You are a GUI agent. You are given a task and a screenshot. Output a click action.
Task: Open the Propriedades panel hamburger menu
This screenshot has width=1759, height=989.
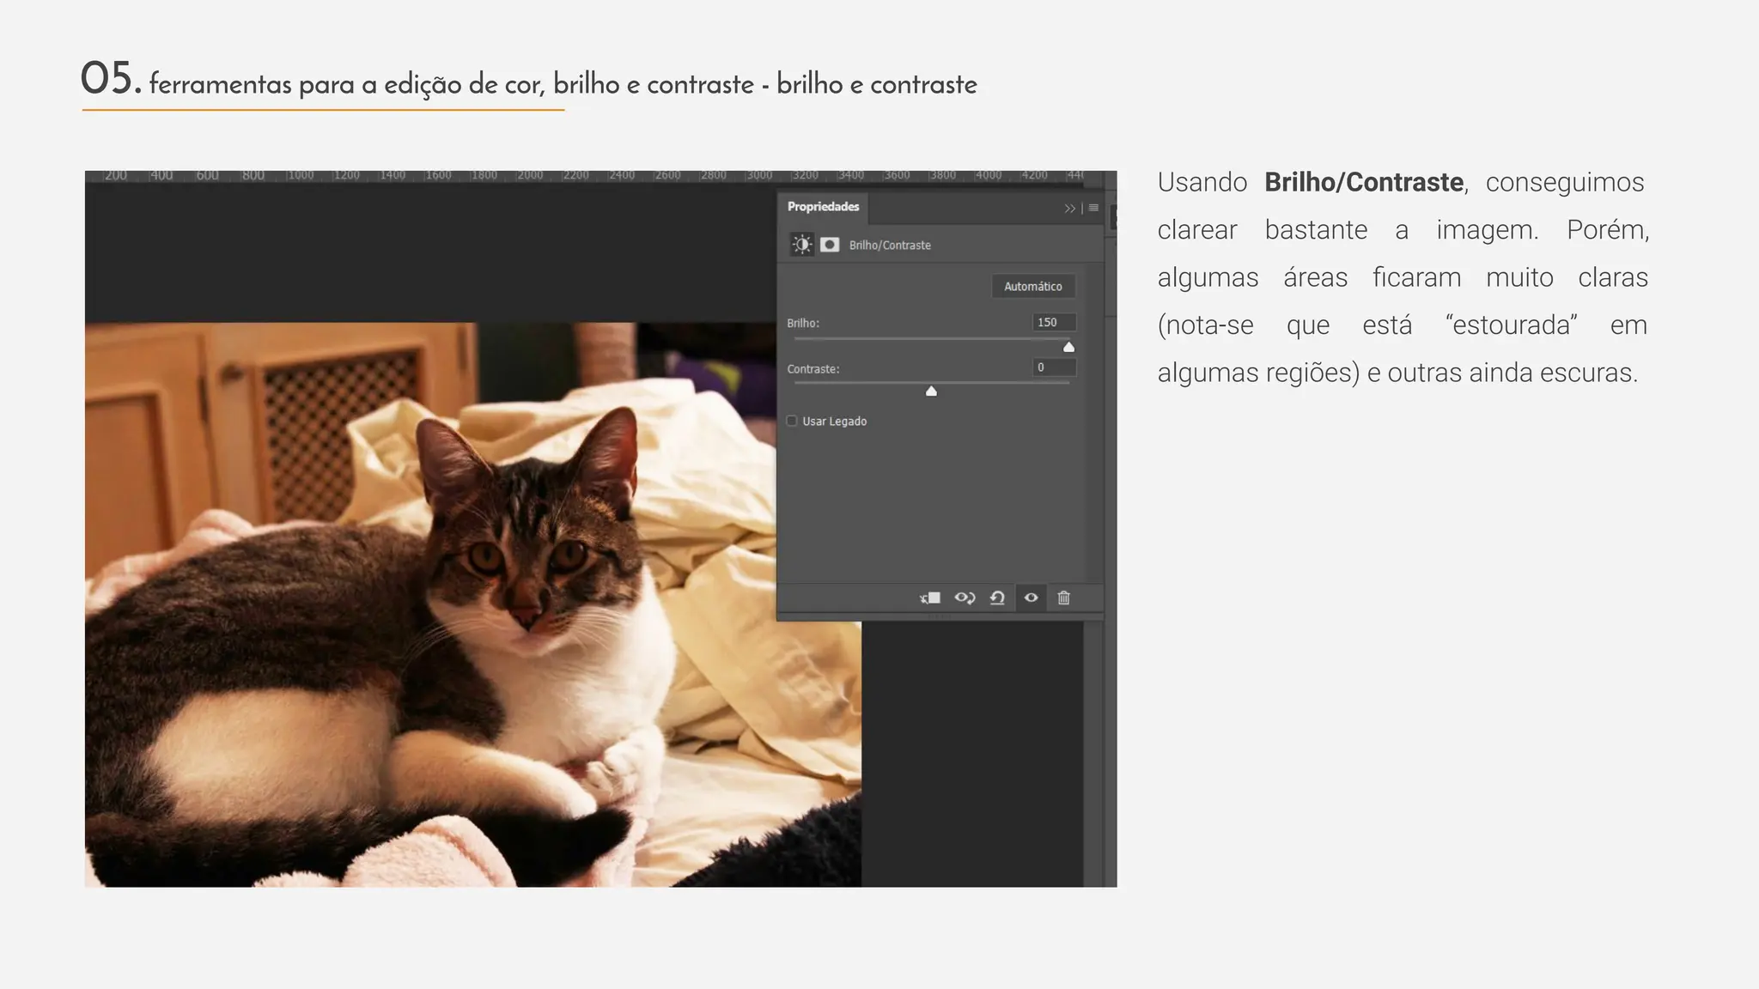click(1093, 208)
